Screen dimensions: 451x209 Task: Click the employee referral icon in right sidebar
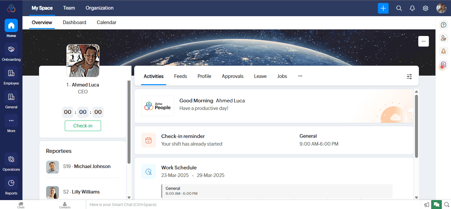(x=443, y=38)
